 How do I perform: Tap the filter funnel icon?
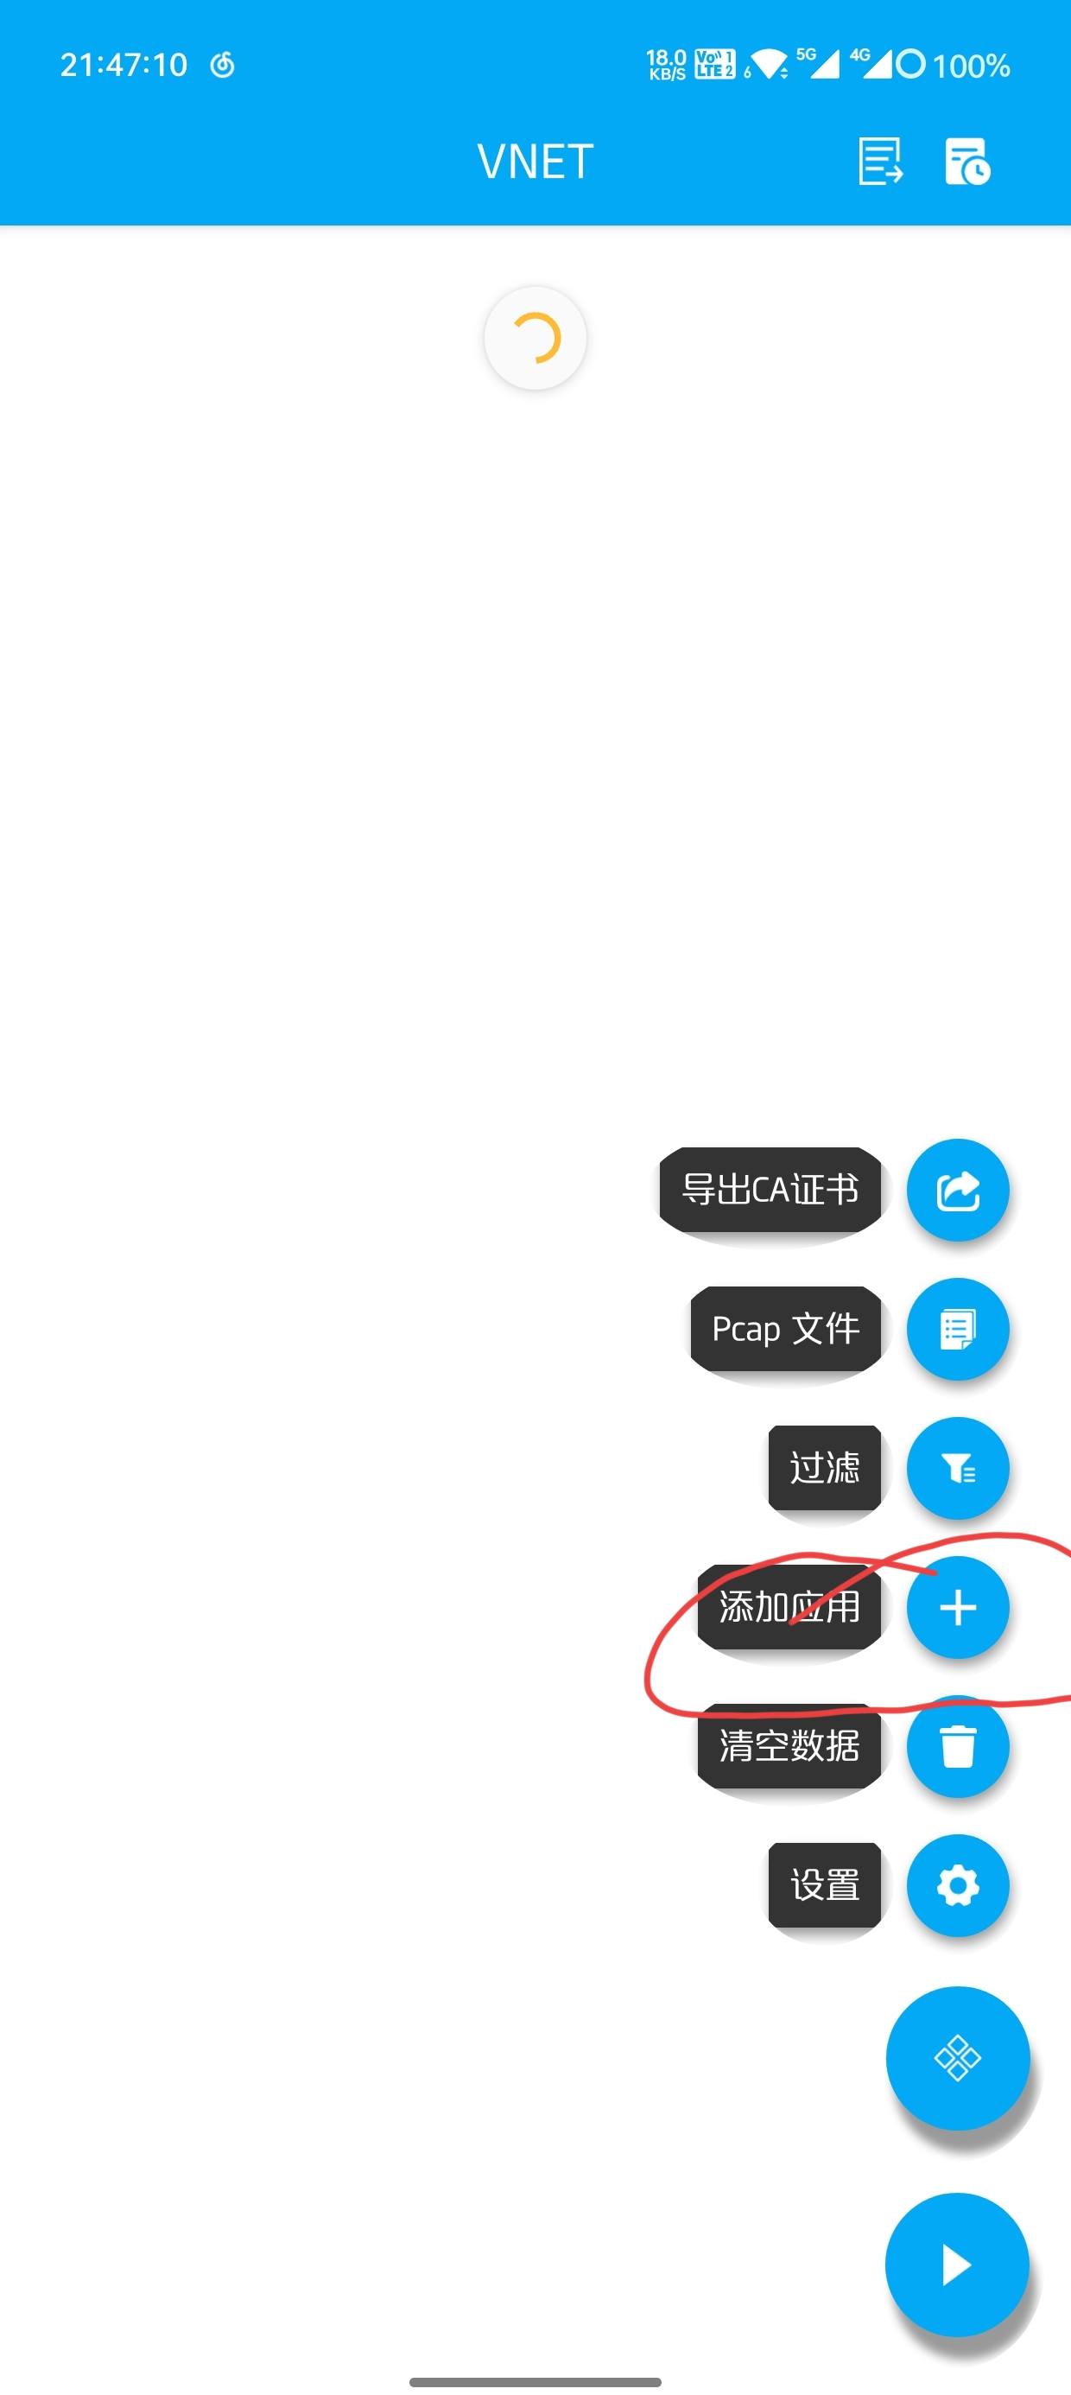point(958,1468)
